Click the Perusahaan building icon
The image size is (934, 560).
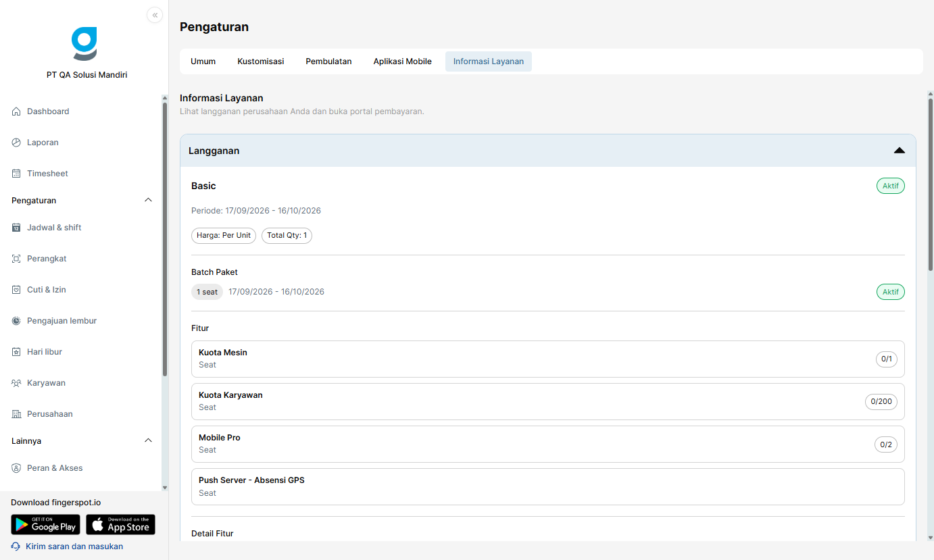pyautogui.click(x=16, y=414)
